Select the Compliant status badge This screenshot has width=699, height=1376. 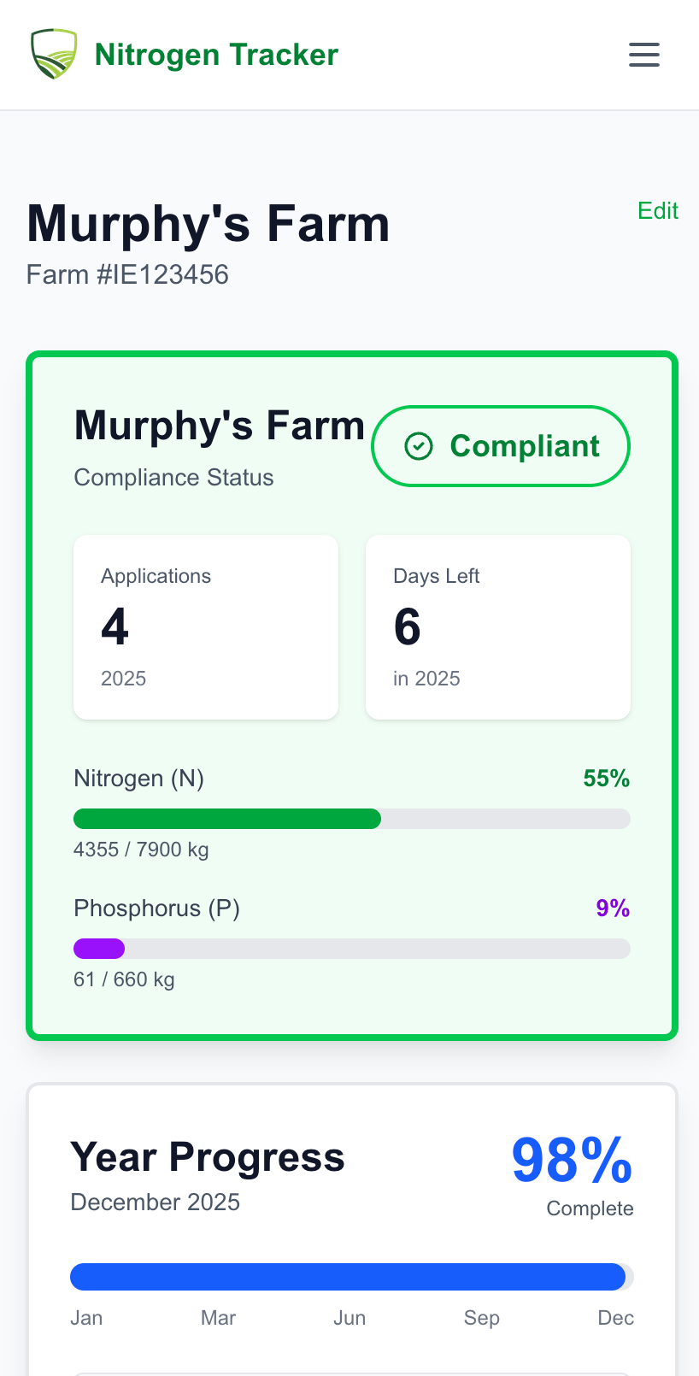[500, 445]
